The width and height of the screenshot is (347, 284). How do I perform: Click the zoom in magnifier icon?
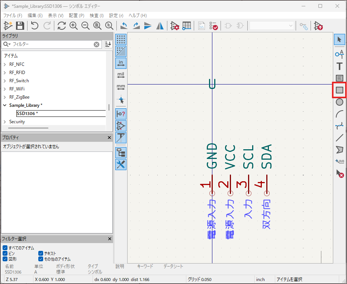[74, 26]
